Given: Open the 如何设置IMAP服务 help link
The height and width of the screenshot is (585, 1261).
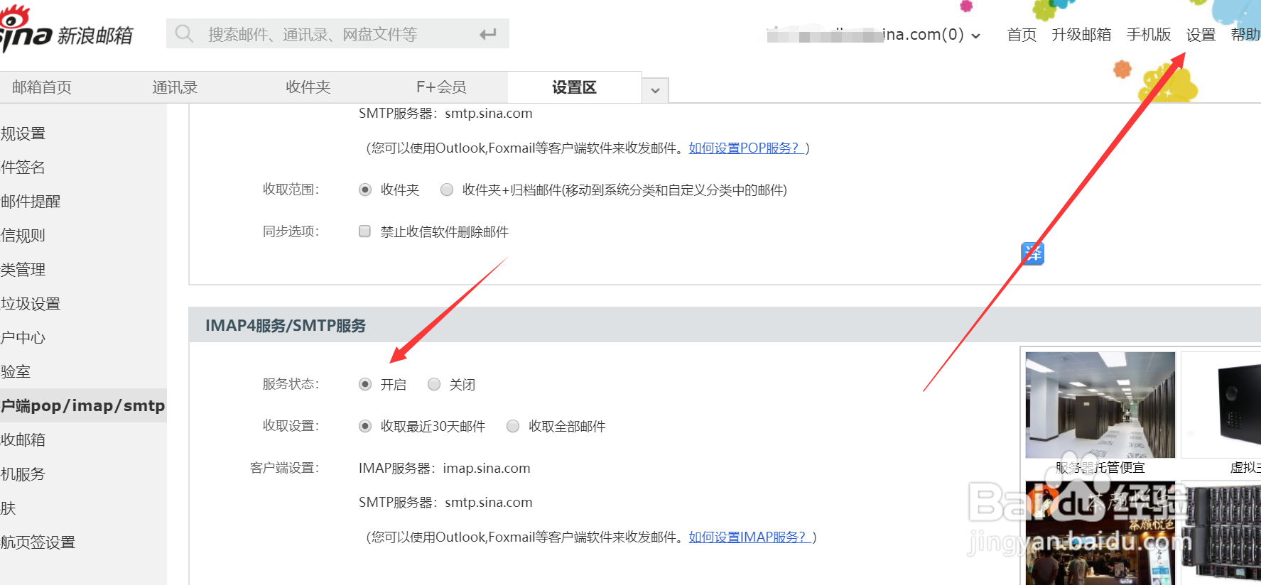Looking at the screenshot, I should point(750,537).
